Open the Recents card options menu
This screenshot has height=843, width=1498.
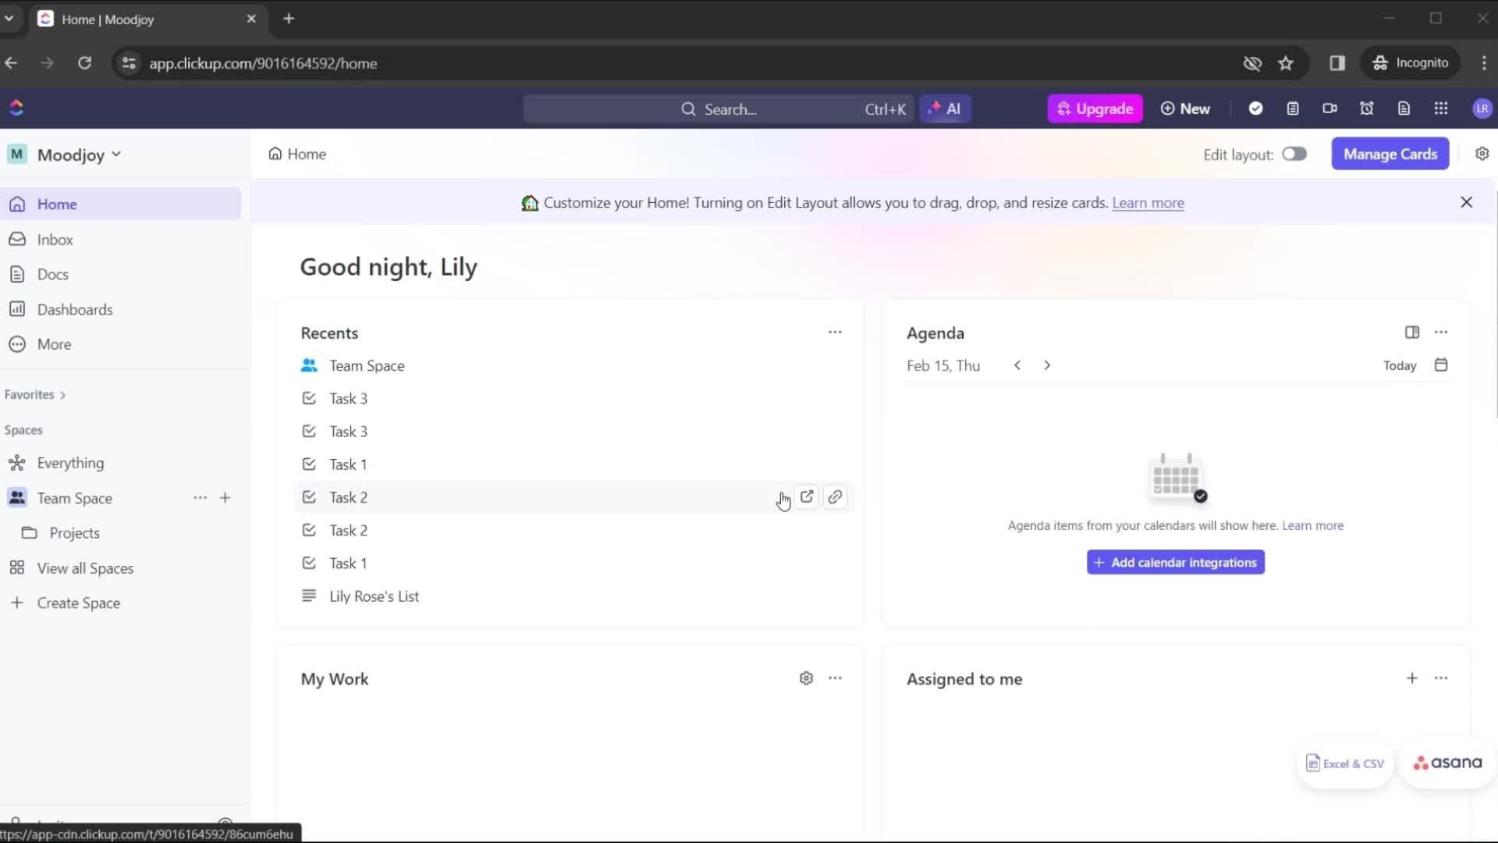(x=834, y=332)
